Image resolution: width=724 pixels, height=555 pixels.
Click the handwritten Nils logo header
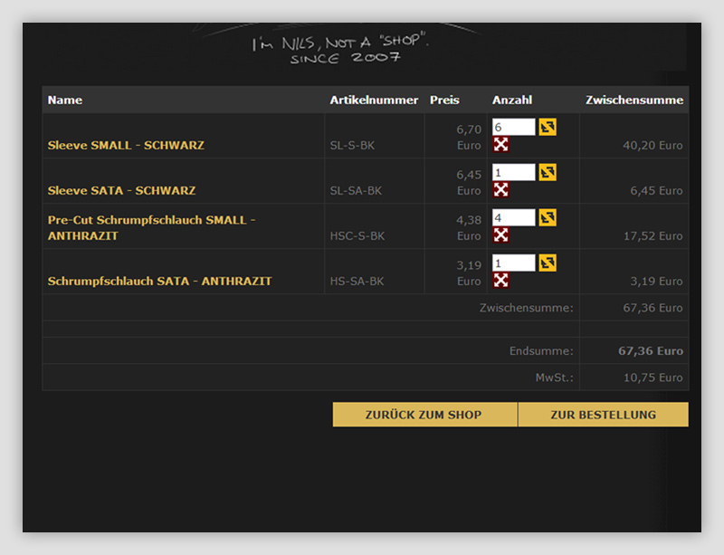click(x=340, y=49)
